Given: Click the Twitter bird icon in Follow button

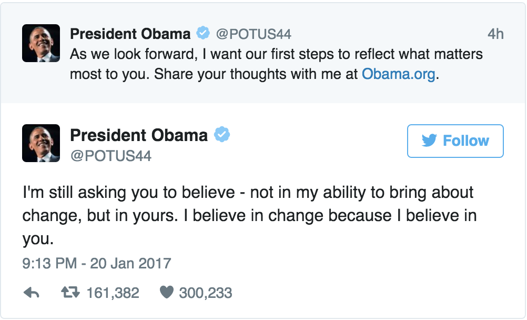Looking at the screenshot, I should pos(430,141).
